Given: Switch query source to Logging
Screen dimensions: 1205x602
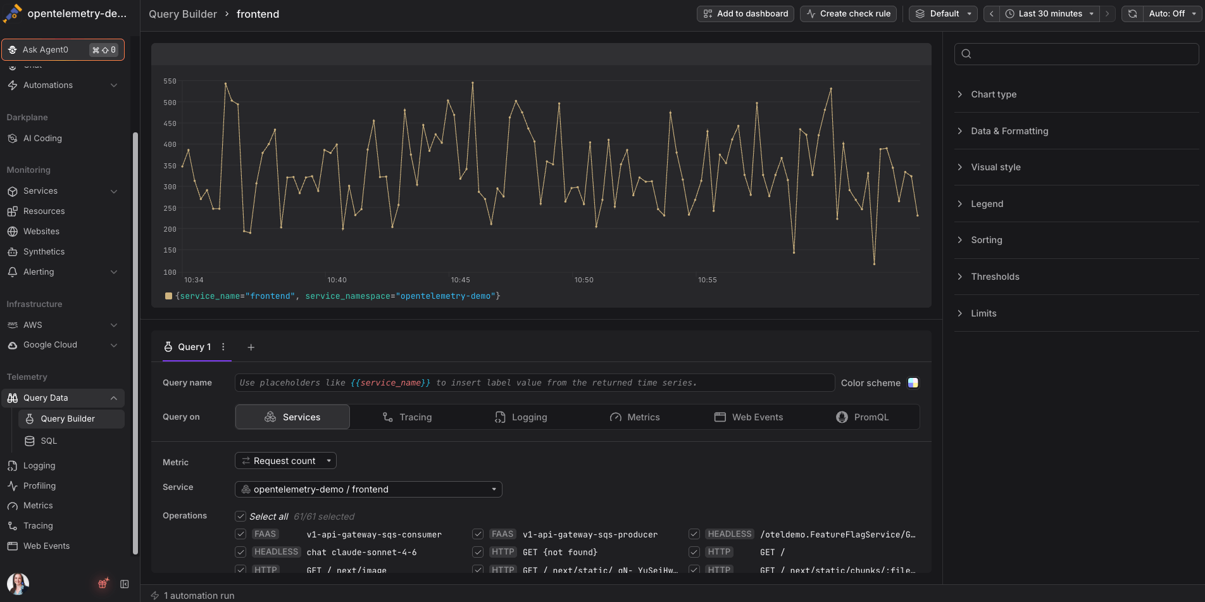Looking at the screenshot, I should pyautogui.click(x=521, y=417).
